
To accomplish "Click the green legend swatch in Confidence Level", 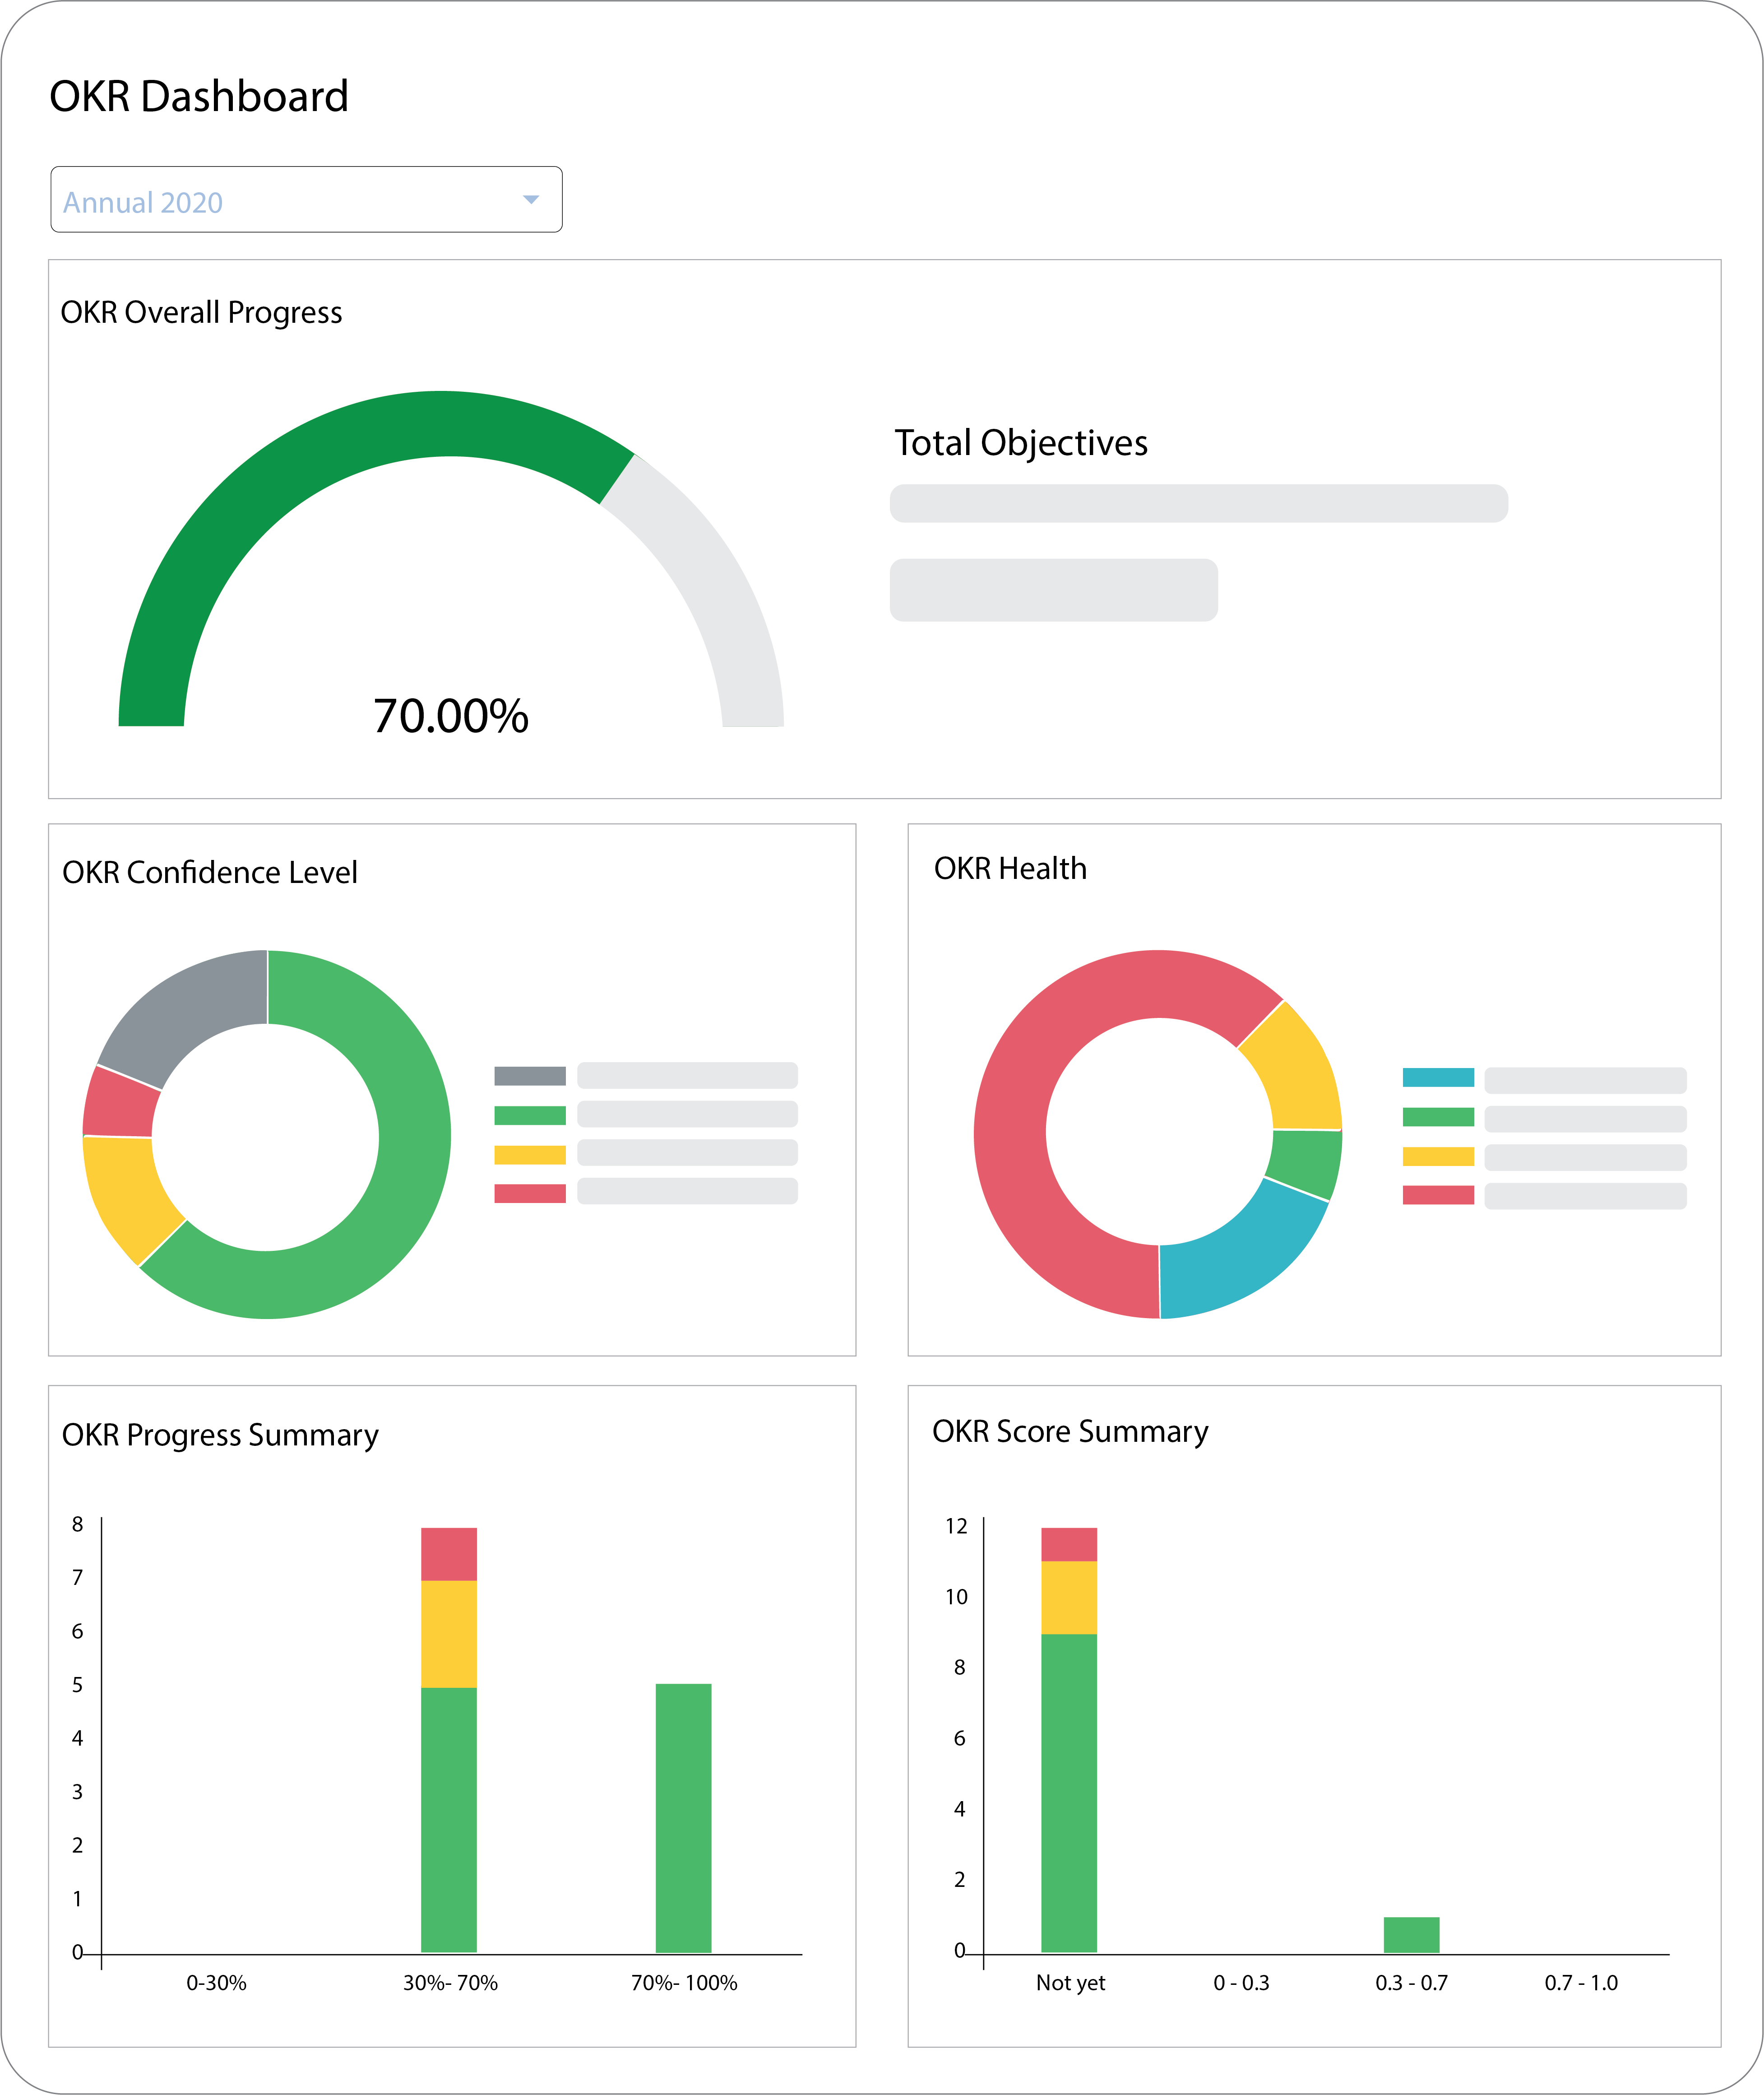I will click(529, 1115).
